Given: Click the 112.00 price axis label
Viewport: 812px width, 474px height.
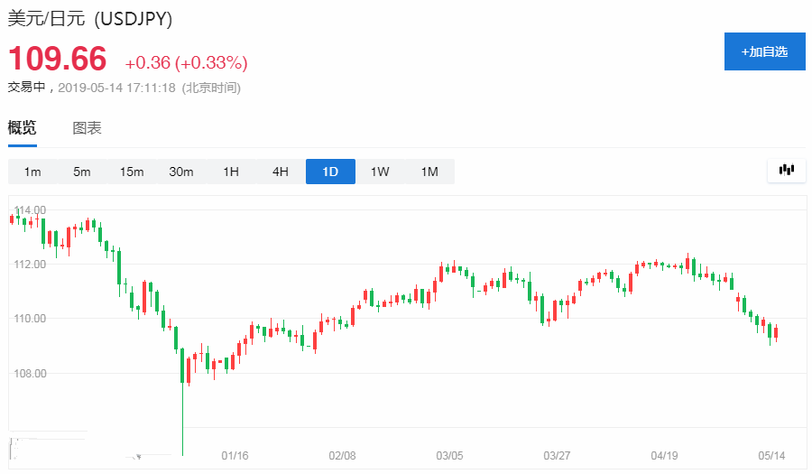Looking at the screenshot, I should click(x=30, y=265).
